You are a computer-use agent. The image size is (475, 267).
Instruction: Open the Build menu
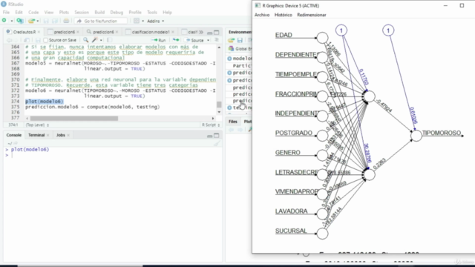99,13
